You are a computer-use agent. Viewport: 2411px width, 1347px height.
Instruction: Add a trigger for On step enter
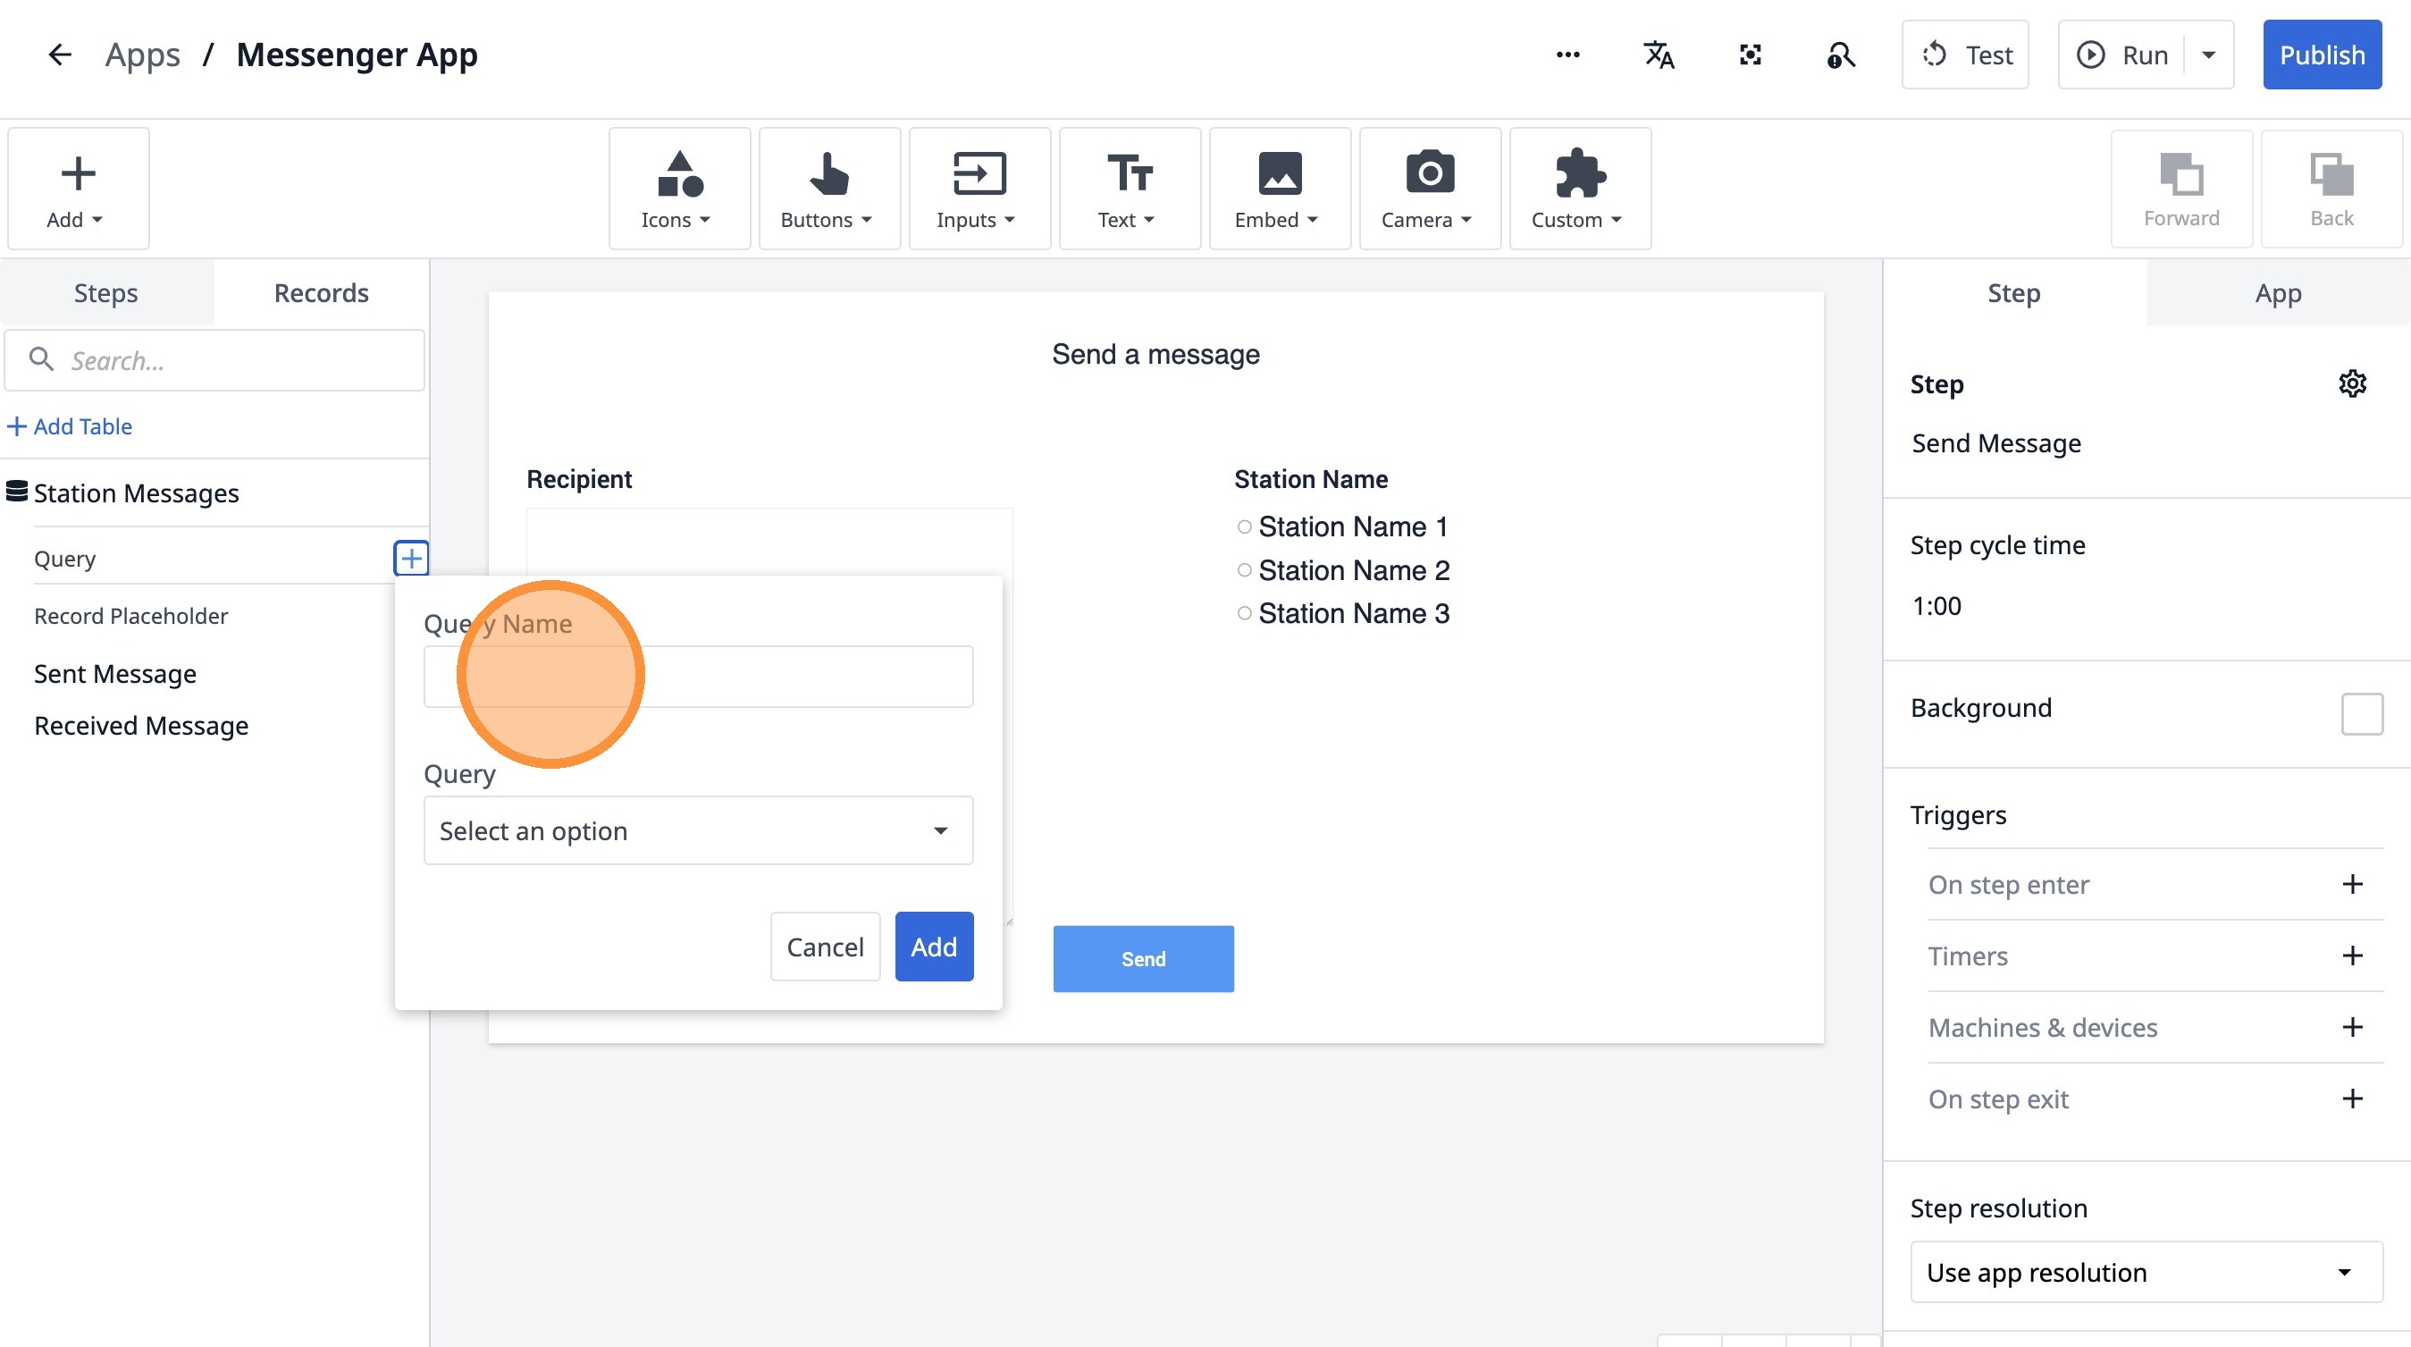(x=2352, y=885)
